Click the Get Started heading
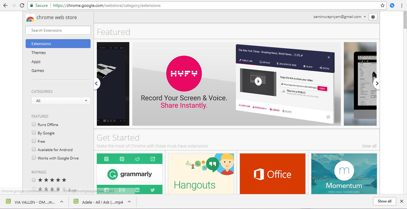 (x=118, y=138)
